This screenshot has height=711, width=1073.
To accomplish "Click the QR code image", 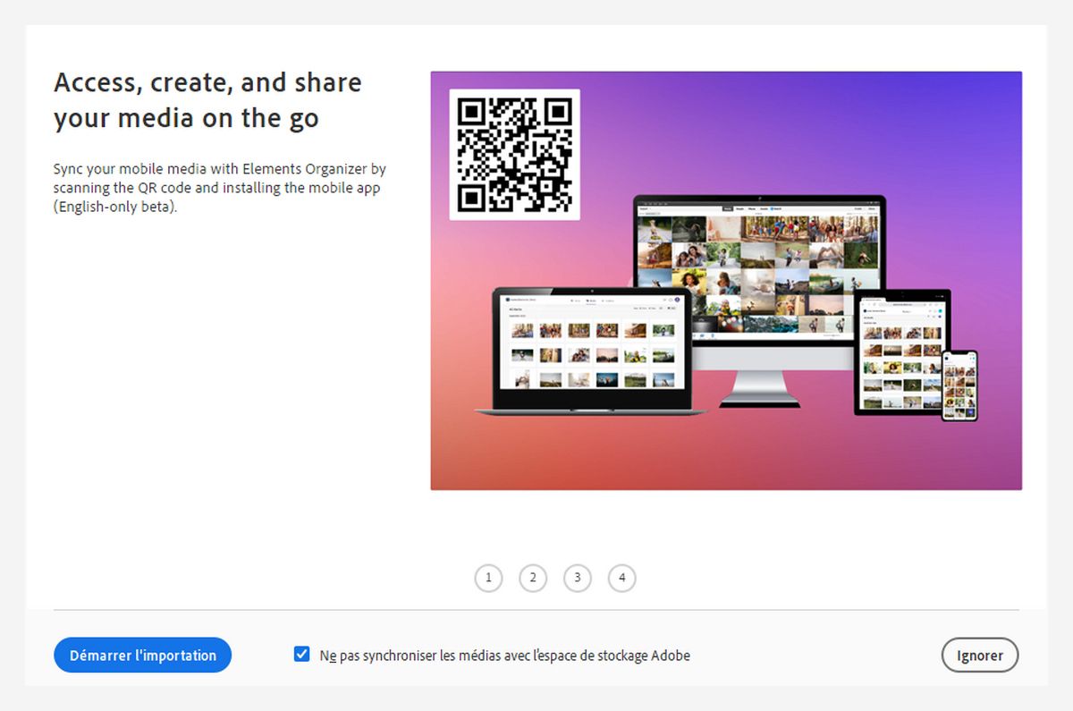I will [x=514, y=155].
